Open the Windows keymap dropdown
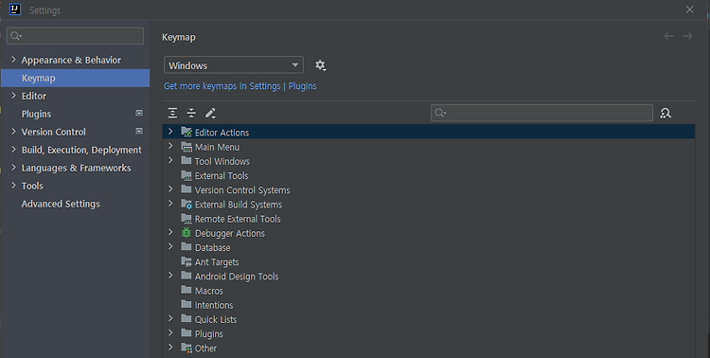The image size is (710, 358). [x=234, y=65]
